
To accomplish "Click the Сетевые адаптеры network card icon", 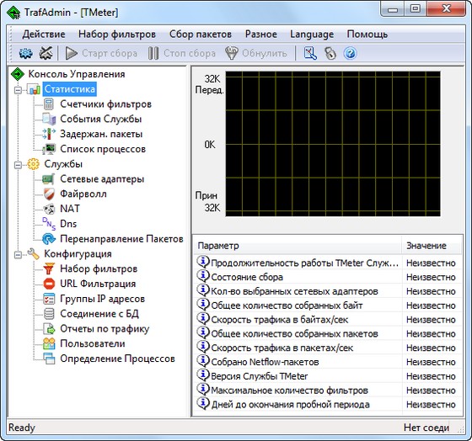I will pyautogui.click(x=49, y=179).
